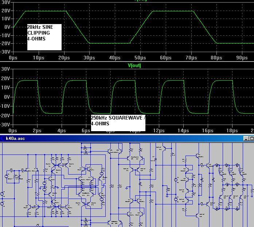Click the 40µs time-axis label
Image resolution: width=254 pixels, height=227 pixels.
point(115,58)
